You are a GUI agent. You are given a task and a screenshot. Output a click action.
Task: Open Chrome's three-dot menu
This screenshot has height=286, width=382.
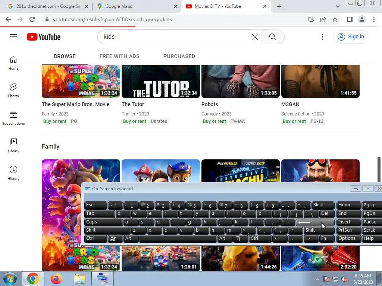[374, 19]
